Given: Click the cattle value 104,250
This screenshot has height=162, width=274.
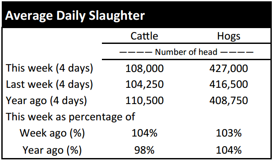Looking at the screenshot, I should [145, 84].
